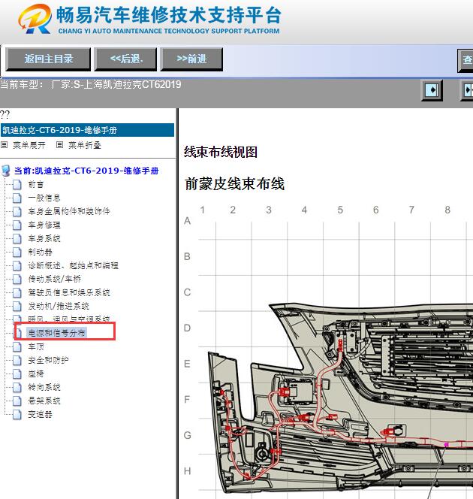This screenshot has width=473, height=499.
Task: Click the document icon next to 发动机/推进系统
Action: 17,306
